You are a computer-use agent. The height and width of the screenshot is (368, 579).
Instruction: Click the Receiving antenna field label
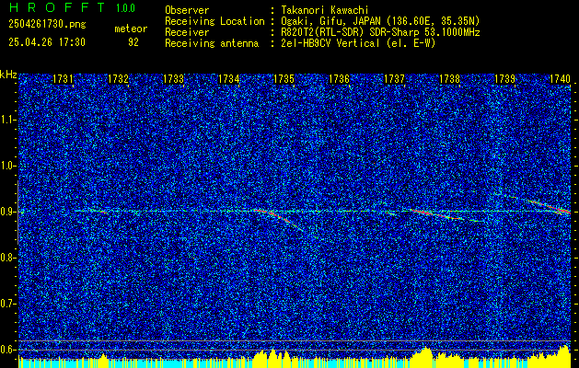(x=212, y=43)
